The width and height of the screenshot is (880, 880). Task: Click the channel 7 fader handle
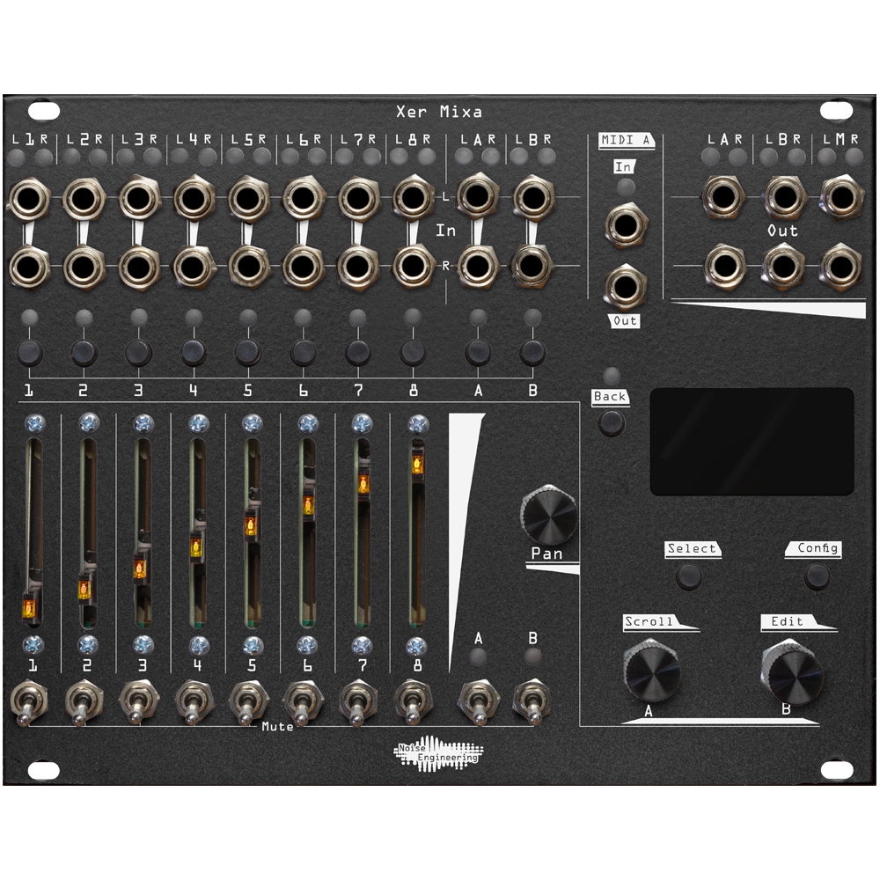point(363,484)
